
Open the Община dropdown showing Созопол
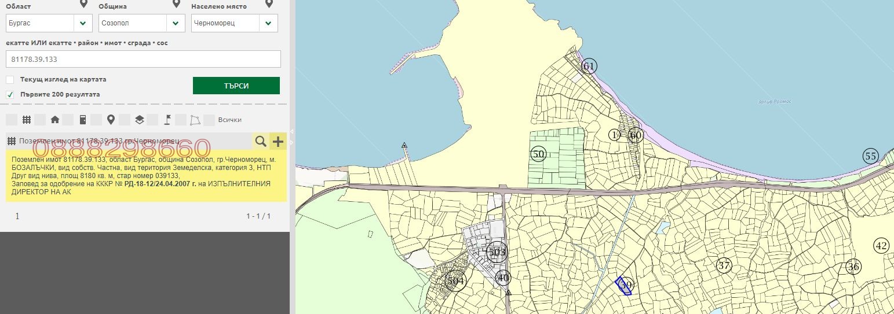[x=141, y=23]
